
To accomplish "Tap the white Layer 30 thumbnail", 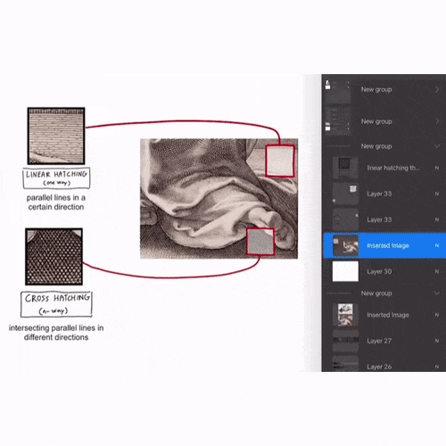I will tap(345, 271).
